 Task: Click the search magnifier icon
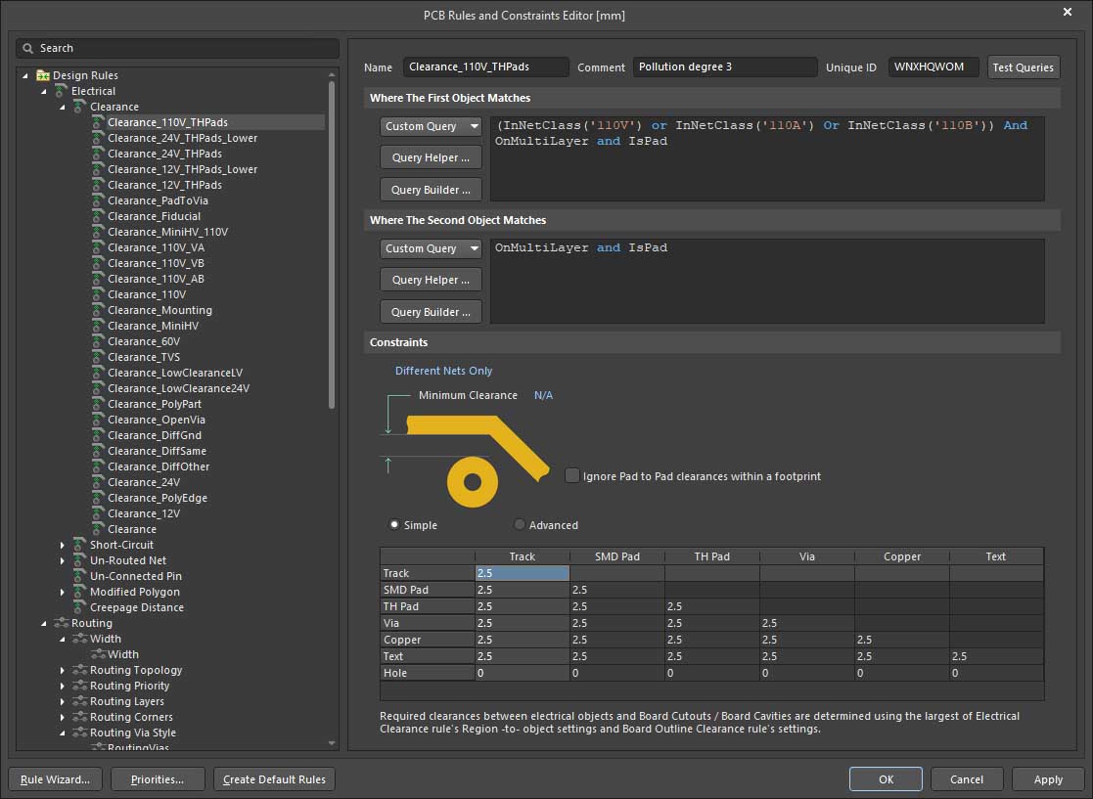(x=28, y=48)
